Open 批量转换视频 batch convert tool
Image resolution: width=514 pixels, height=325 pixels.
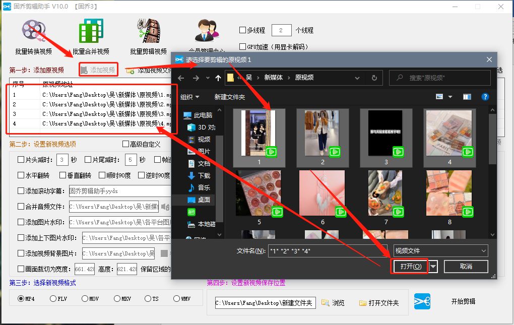point(33,30)
